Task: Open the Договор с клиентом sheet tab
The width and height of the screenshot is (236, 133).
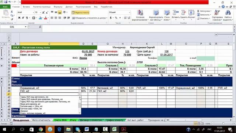Action: [x=91, y=120]
